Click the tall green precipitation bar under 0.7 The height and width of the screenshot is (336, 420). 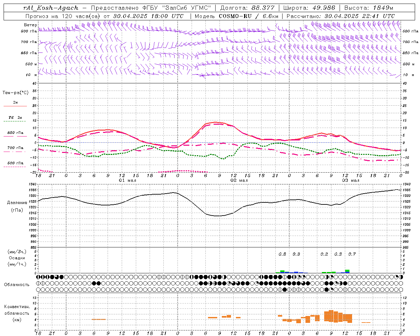pyautogui.click(x=347, y=271)
